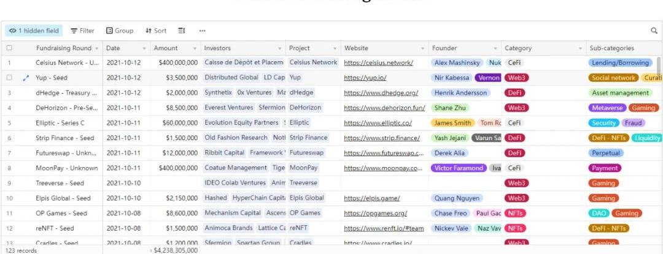The width and height of the screenshot is (663, 254).
Task: Open the Filter options
Action: pyautogui.click(x=82, y=31)
